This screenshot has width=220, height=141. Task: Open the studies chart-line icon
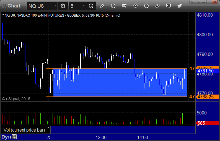click(x=113, y=6)
